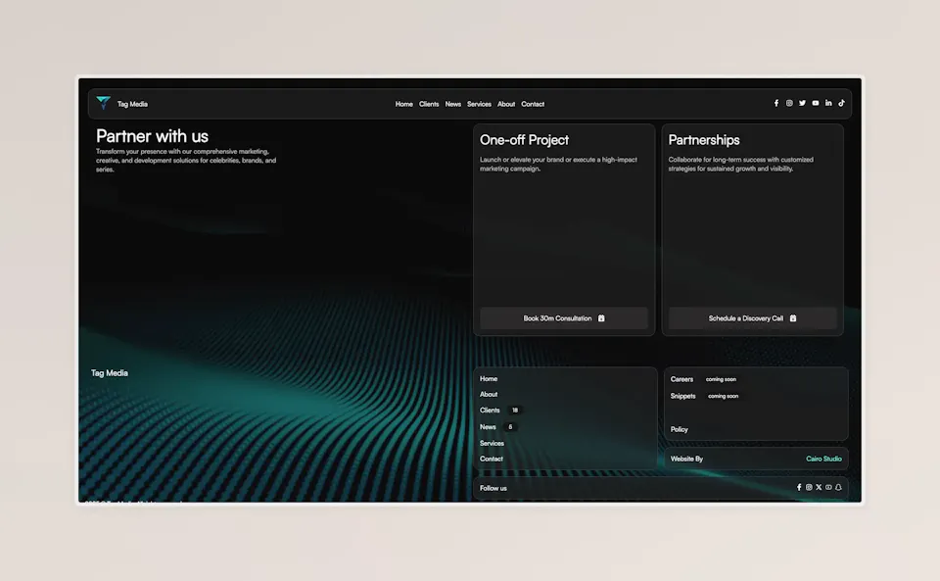940x581 pixels.
Task: Go to Home in the top navigation
Action: [404, 104]
